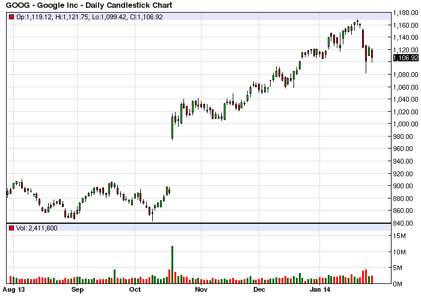Click the 920.00 price axis label
Viewport: 421px width, 308px height.
[x=403, y=174]
